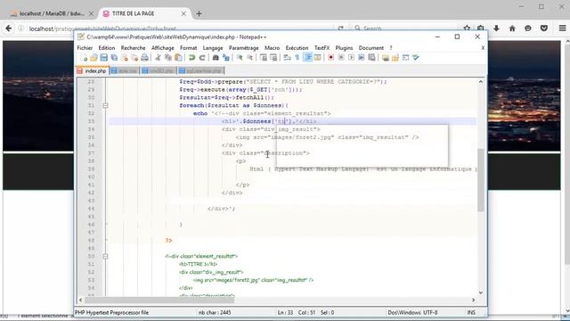570x321 pixels.
Task: Open the Document menu
Action: [371, 47]
